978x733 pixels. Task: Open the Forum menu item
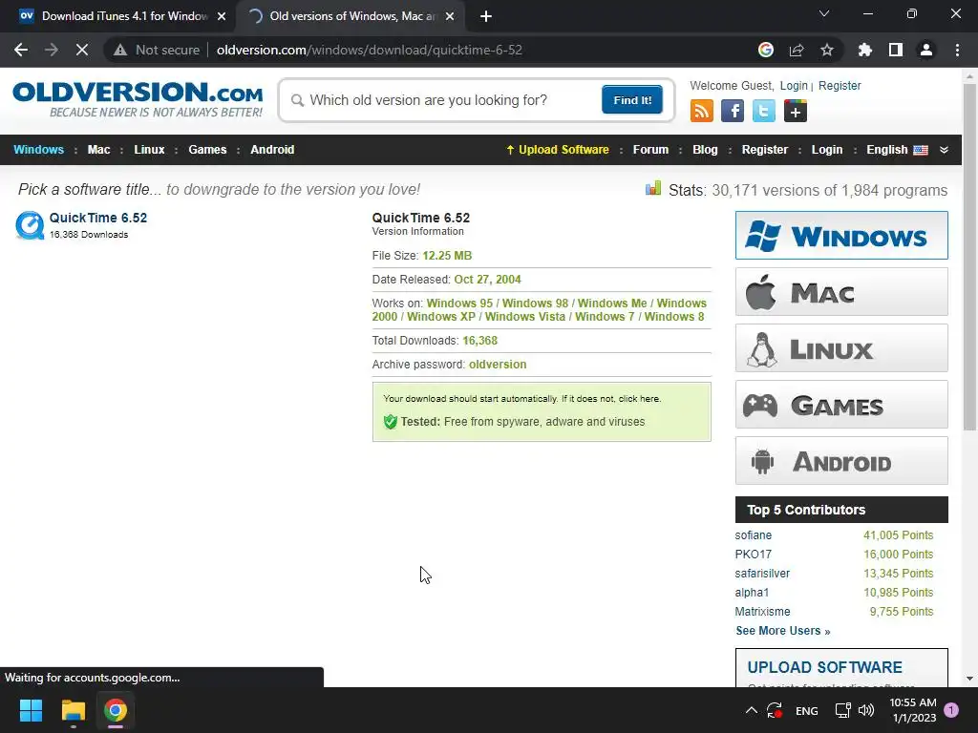[650, 150]
